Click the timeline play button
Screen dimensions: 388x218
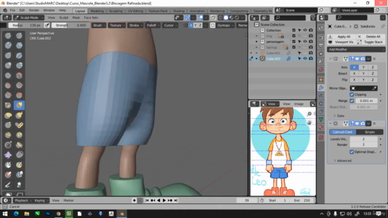coord(164,200)
